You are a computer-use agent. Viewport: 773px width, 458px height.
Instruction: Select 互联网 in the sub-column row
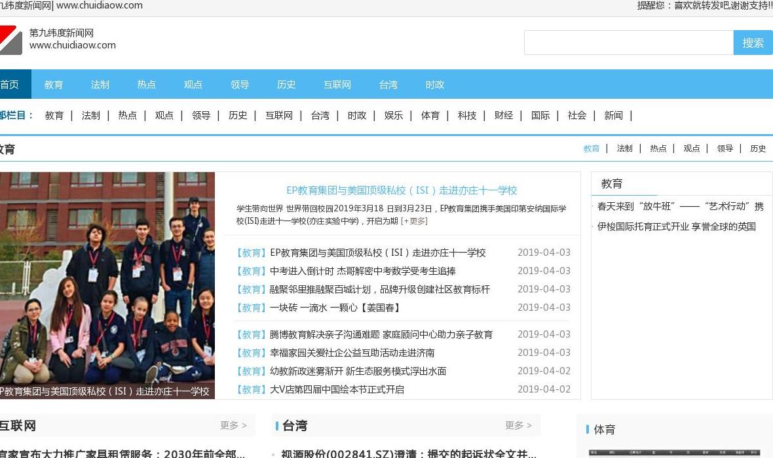pos(279,115)
